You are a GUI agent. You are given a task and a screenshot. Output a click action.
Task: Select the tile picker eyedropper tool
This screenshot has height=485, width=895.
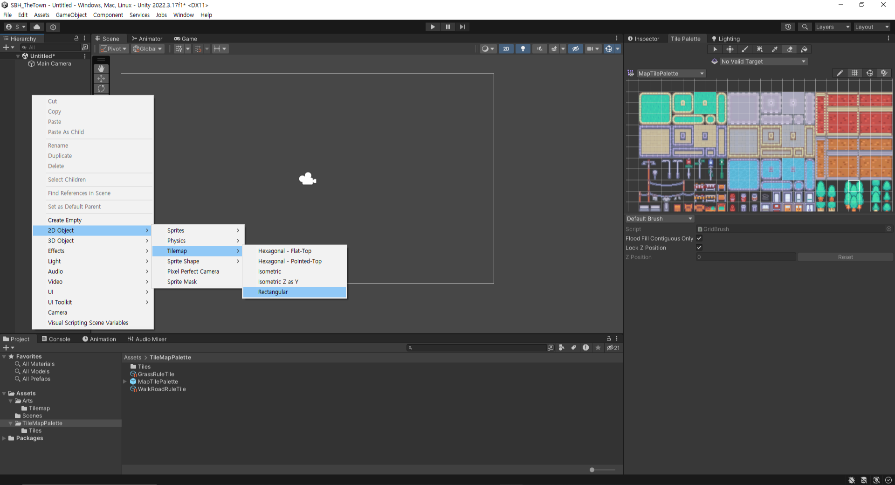click(x=775, y=49)
